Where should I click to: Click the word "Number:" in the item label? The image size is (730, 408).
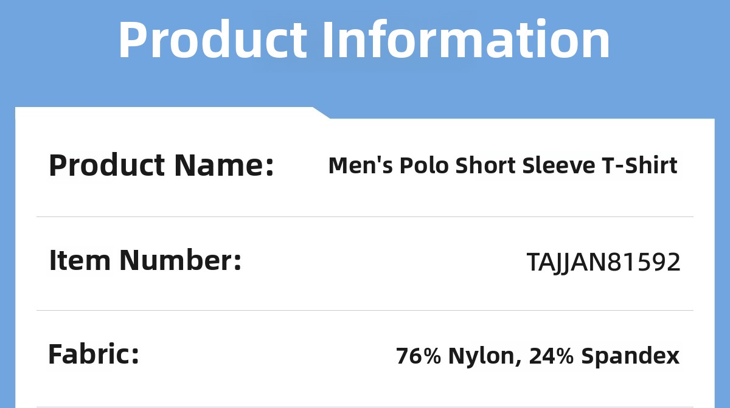click(x=180, y=261)
